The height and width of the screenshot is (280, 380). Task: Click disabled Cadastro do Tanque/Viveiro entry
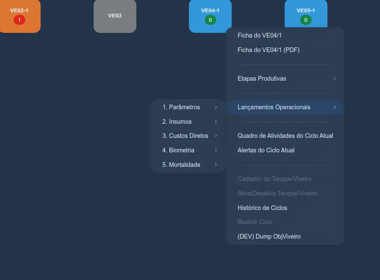pyautogui.click(x=285, y=179)
